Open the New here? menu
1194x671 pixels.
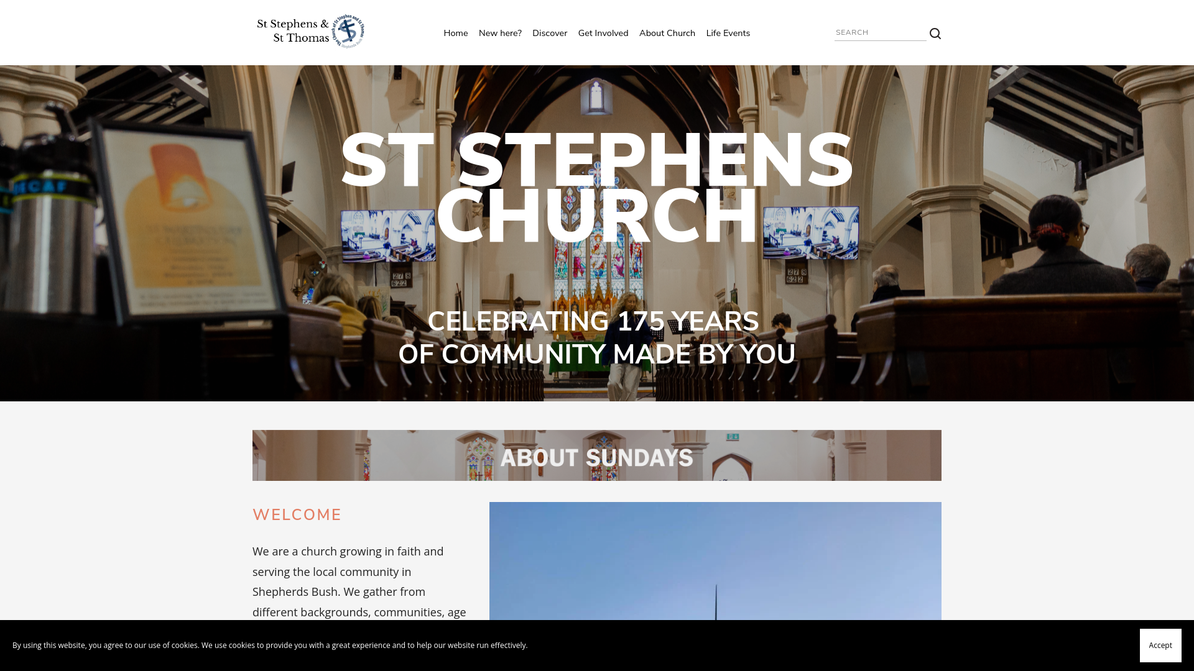[500, 33]
